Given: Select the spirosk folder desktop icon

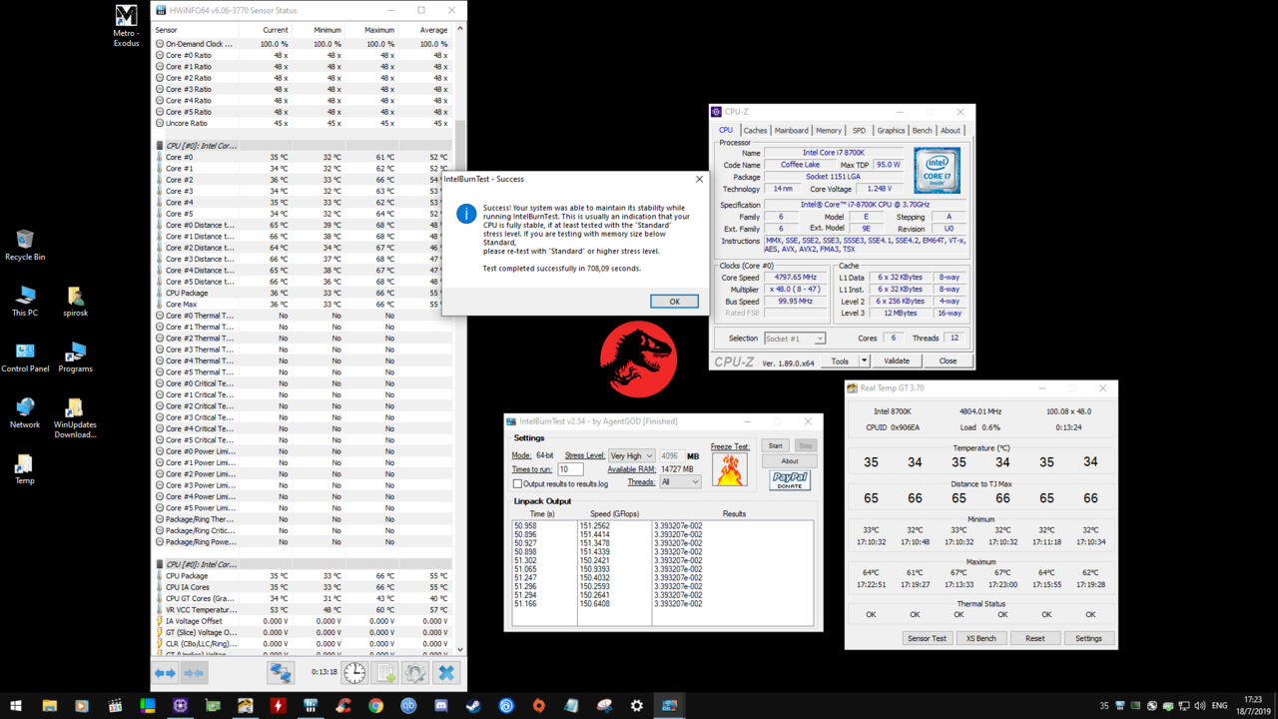Looking at the screenshot, I should [75, 302].
